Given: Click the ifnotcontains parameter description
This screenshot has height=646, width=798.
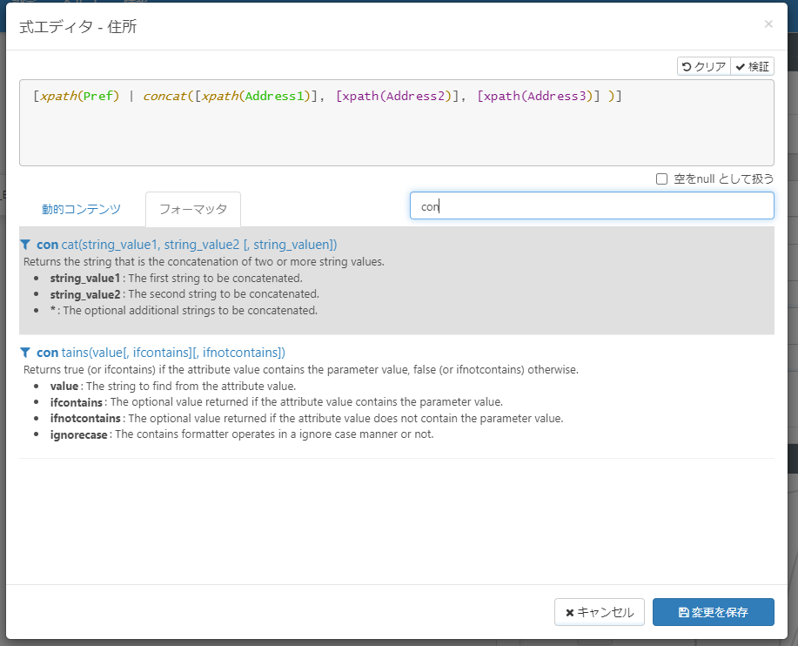Looking at the screenshot, I should [x=306, y=419].
